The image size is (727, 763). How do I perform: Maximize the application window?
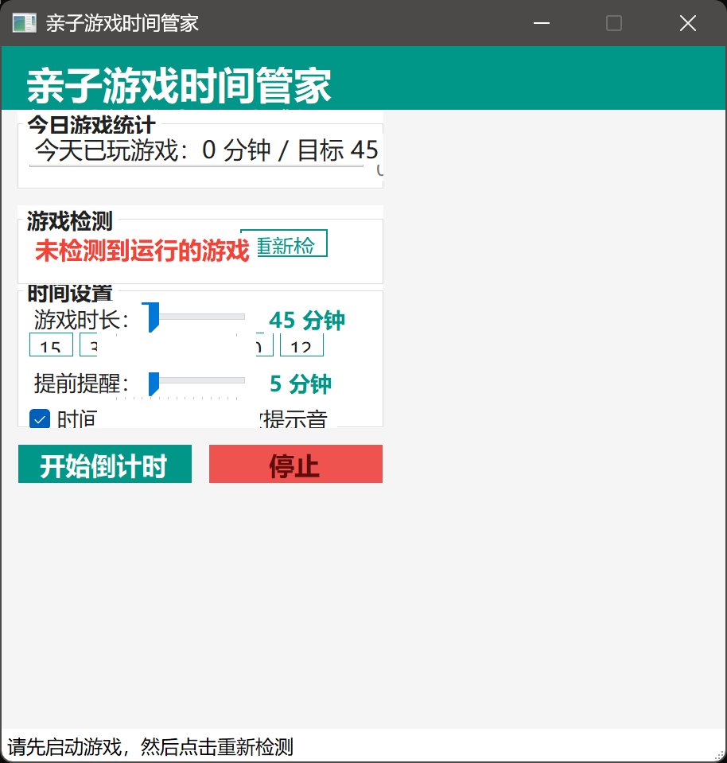click(613, 24)
